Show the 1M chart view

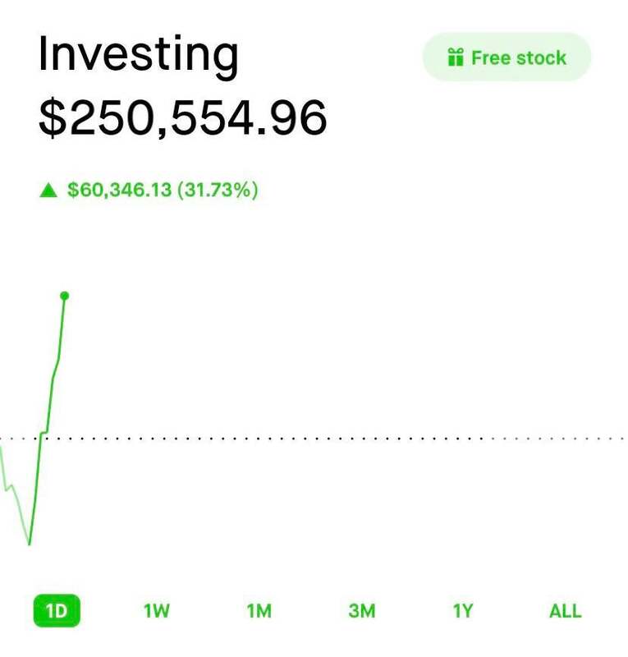(259, 611)
